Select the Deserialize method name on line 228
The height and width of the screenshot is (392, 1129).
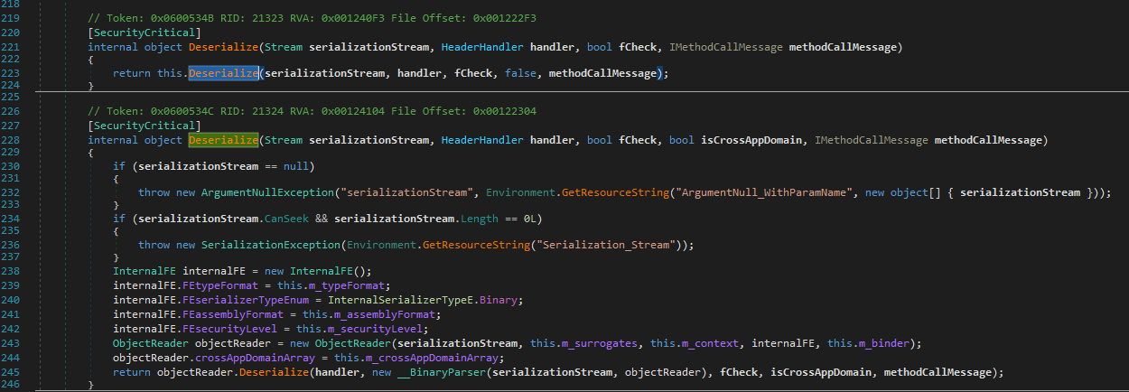click(x=224, y=140)
